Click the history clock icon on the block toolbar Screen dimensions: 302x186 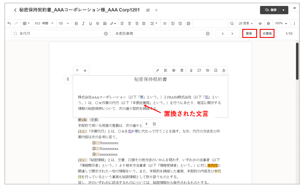[208, 70]
